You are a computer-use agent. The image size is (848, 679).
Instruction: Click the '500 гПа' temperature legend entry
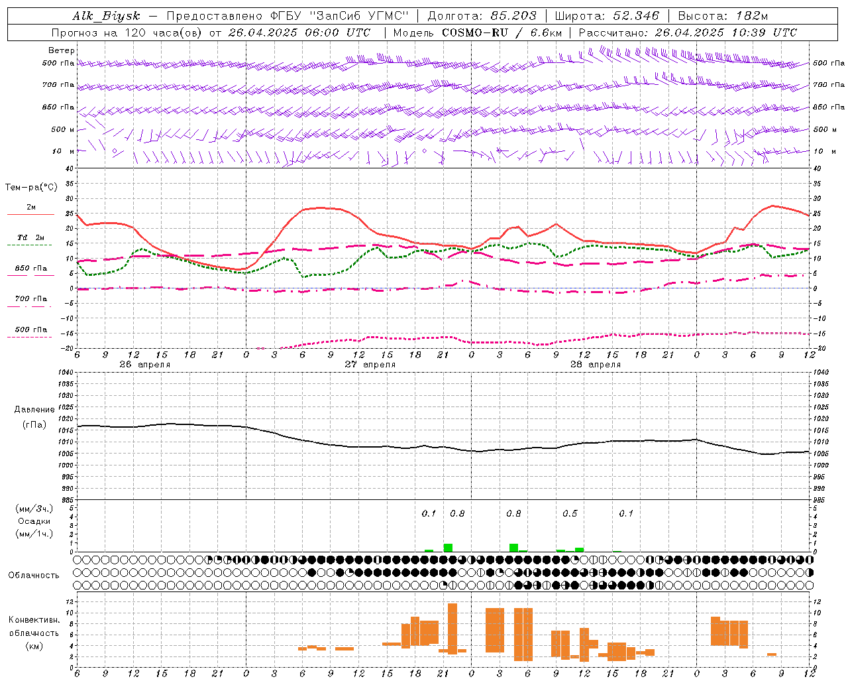(x=30, y=330)
